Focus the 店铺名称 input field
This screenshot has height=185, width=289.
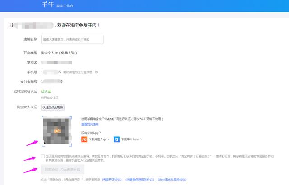click(x=72, y=39)
